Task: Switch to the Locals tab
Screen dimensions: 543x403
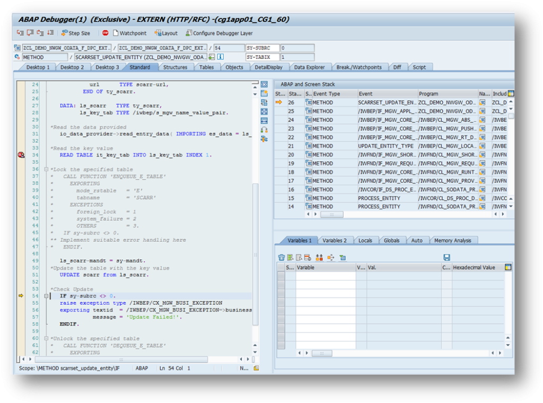Action: point(365,240)
